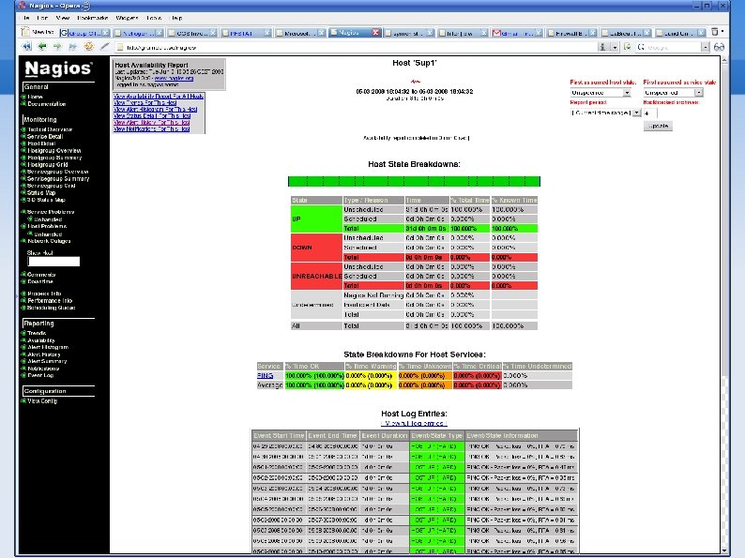Screen dimensions: 745x558
Task: Click the wand (pencil) icon in toolbar
Action: pyautogui.click(x=104, y=47)
